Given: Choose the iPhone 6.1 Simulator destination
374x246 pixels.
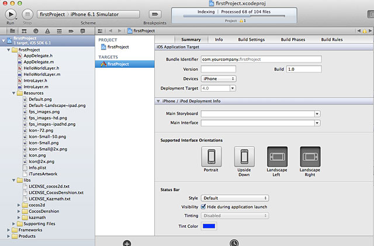Looking at the screenshot, I should (95, 15).
